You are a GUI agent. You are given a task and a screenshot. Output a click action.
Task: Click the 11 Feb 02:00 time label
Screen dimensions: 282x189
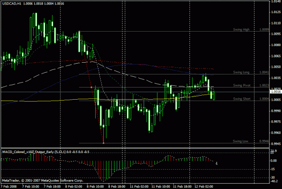tap(139, 186)
